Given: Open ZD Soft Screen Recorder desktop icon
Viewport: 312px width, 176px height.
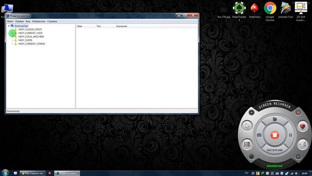Looking at the screenshot, I should (301, 12).
